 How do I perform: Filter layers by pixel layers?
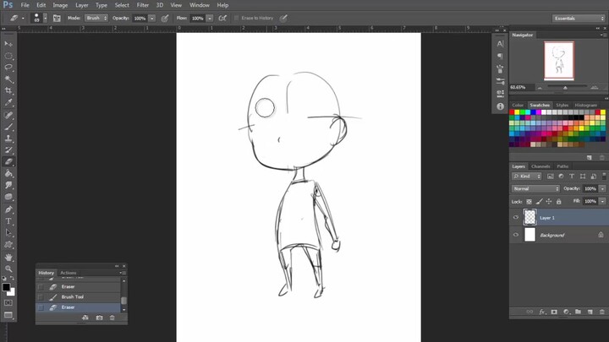(551, 176)
